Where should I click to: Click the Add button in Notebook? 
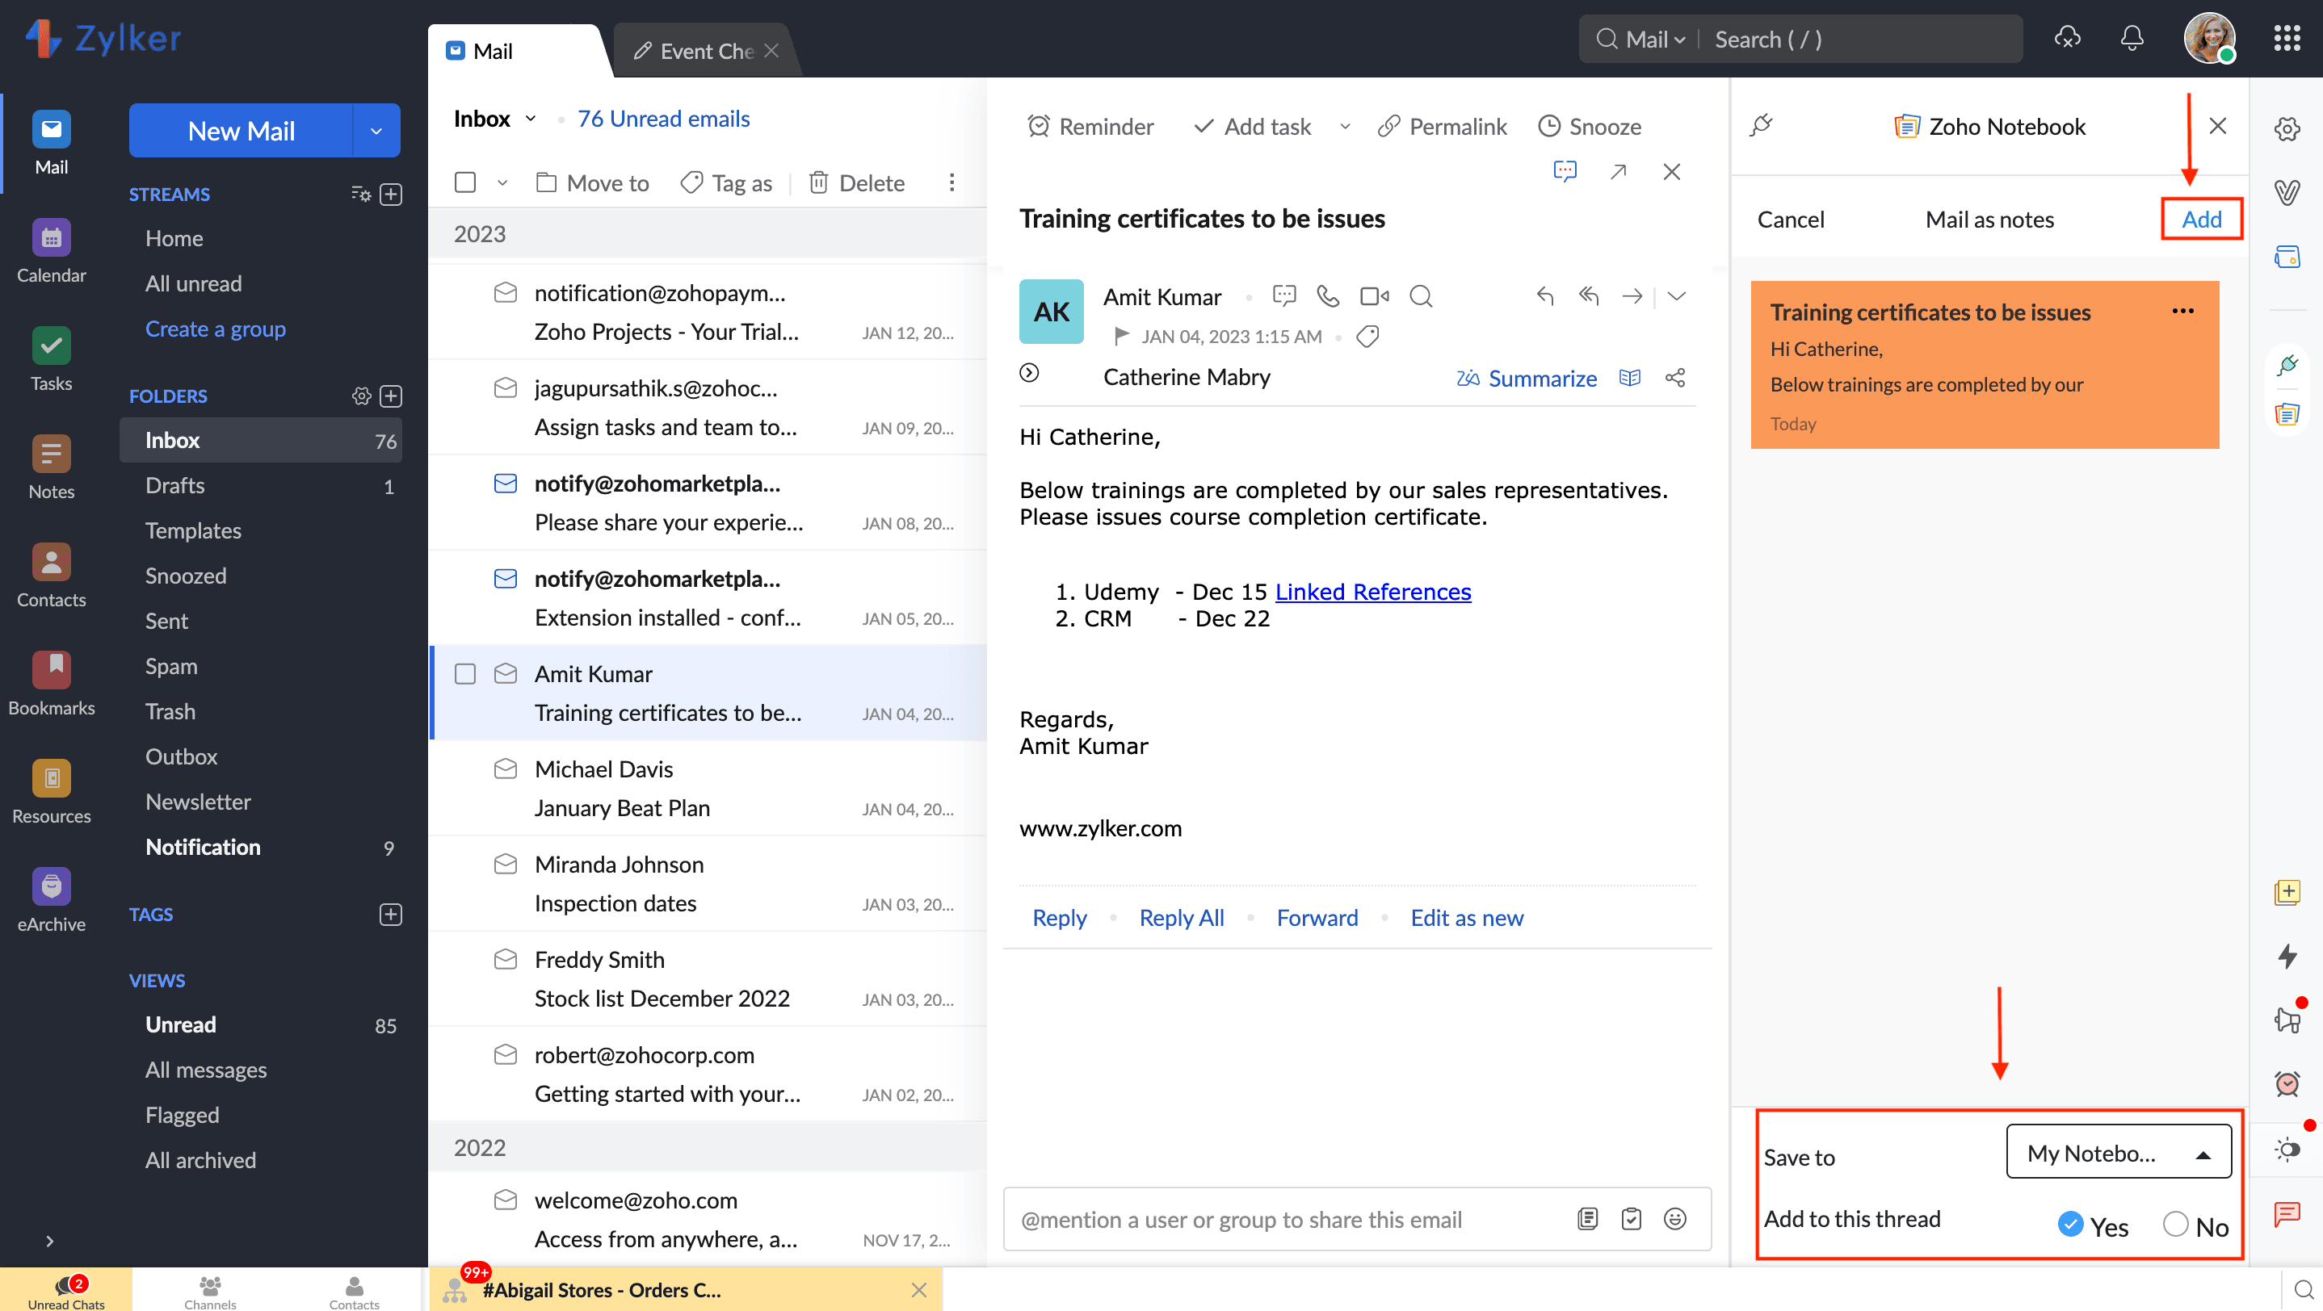point(2200,219)
